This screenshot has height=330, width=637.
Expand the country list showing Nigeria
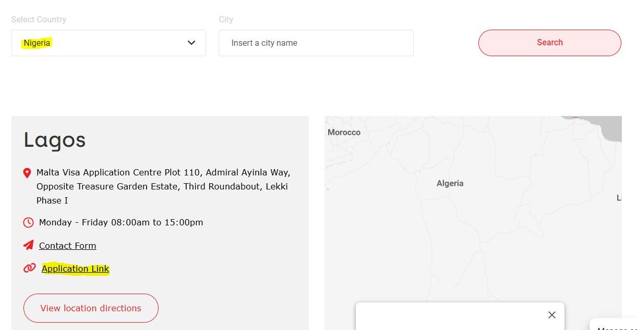[x=109, y=43]
